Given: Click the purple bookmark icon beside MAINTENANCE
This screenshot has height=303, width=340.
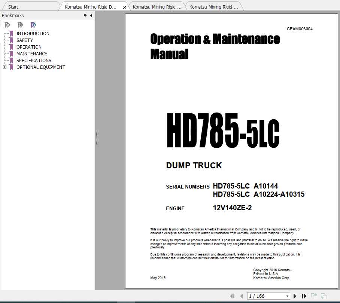Looking at the screenshot, I should pos(11,54).
